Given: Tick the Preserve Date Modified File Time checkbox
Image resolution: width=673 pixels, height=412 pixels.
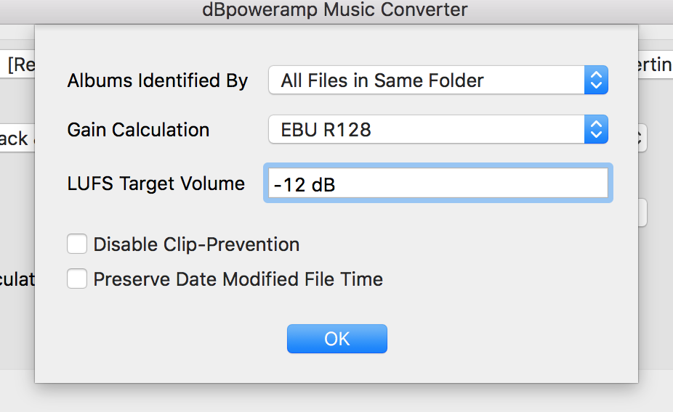Looking at the screenshot, I should (77, 279).
